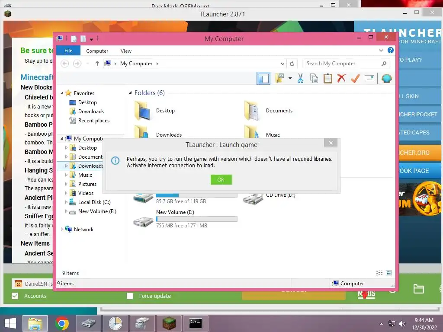Open the Documents folder in the Folders group
This screenshot has height=332, width=443.
coord(268,111)
